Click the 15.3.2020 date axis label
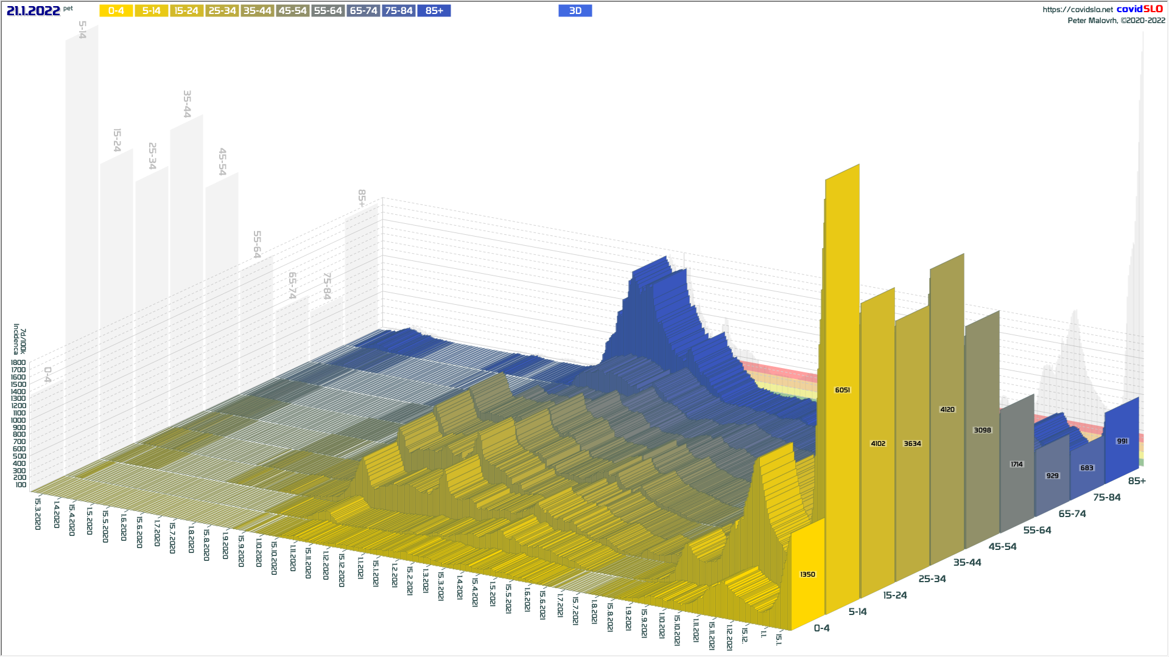The height and width of the screenshot is (657, 1169). (x=38, y=514)
